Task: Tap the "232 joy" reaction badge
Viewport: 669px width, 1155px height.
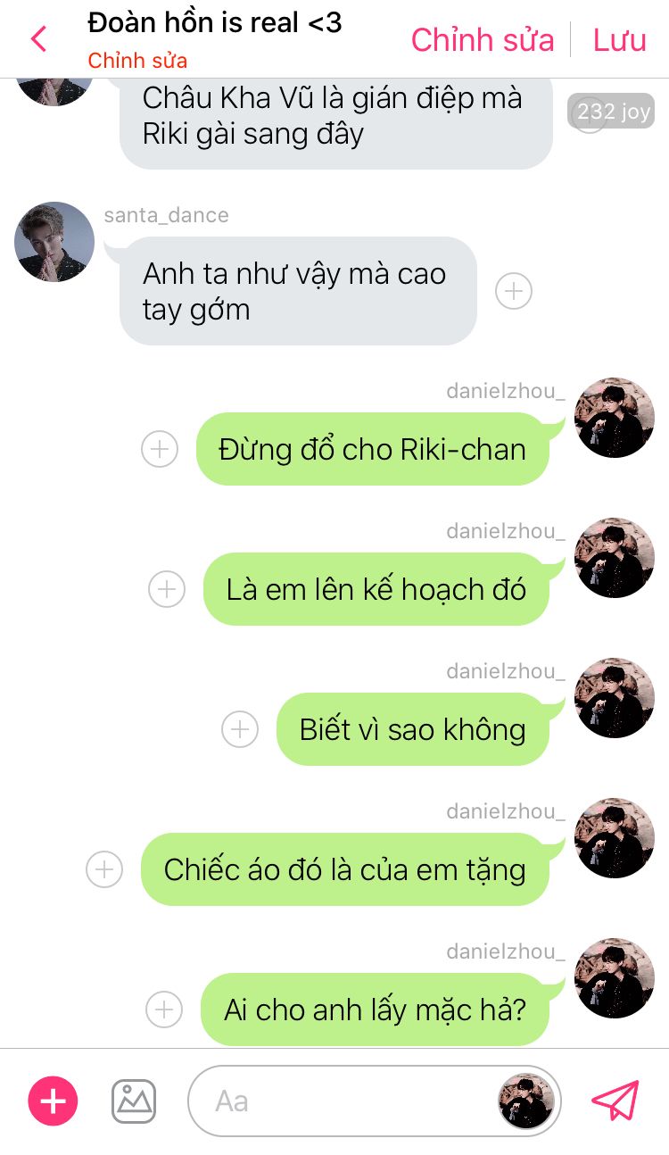Action: point(611,112)
